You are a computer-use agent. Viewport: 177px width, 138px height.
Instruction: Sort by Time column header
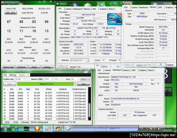click(37, 89)
